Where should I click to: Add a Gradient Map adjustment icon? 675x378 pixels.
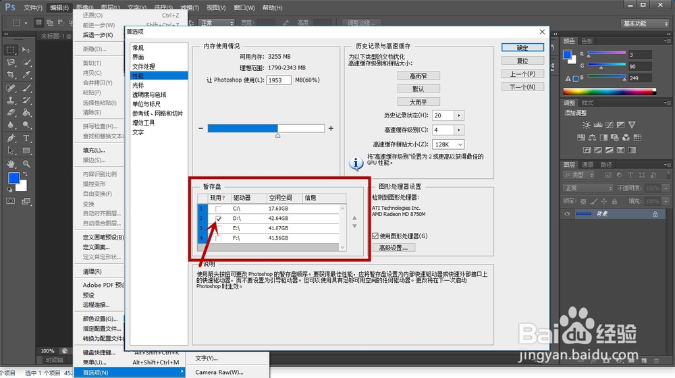[632, 151]
